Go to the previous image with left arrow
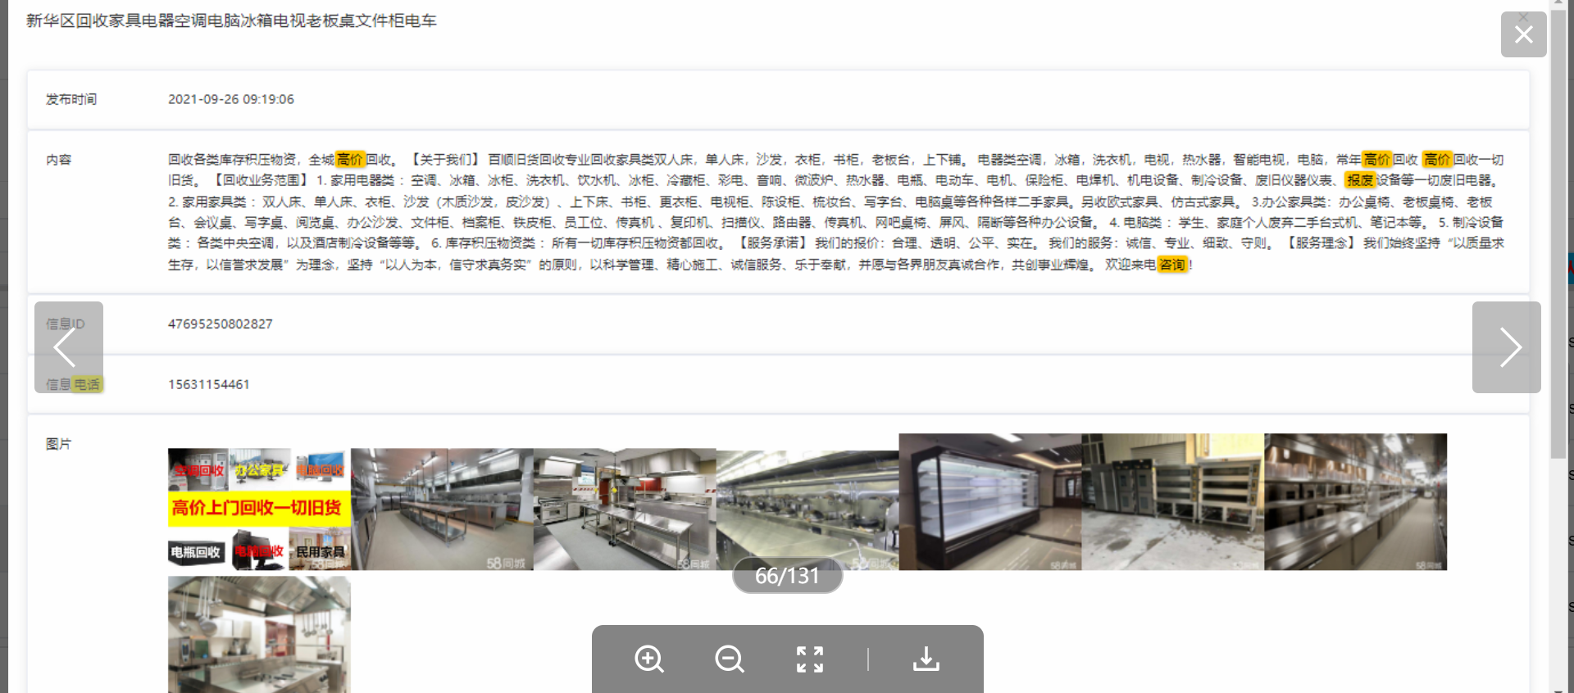The width and height of the screenshot is (1574, 693). 69,347
